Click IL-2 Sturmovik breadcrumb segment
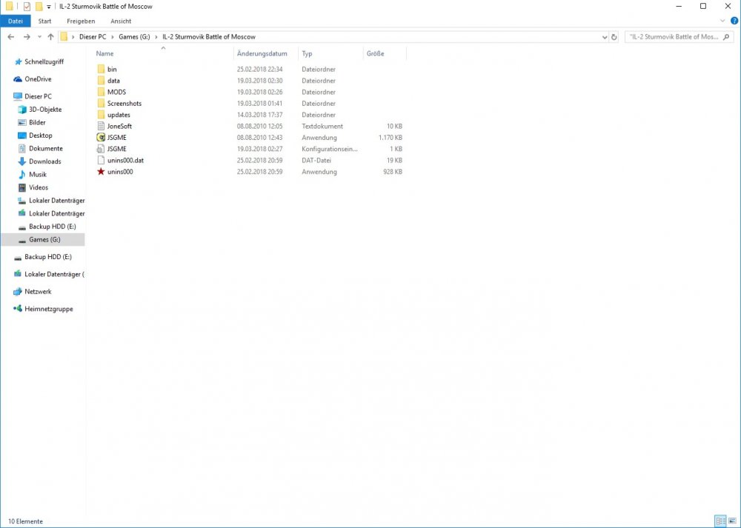The height and width of the screenshot is (528, 741). (x=209, y=37)
